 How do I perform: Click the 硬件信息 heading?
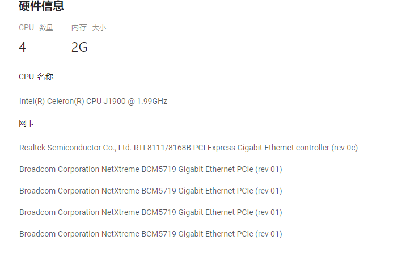41,6
